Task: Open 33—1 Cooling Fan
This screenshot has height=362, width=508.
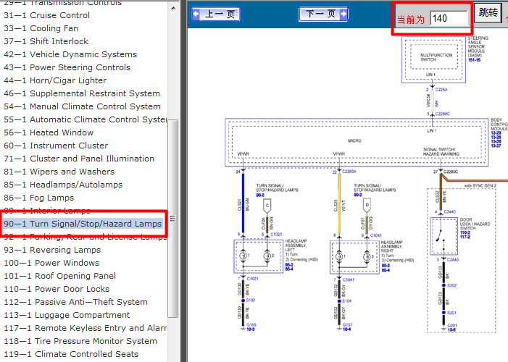Action: coord(41,28)
